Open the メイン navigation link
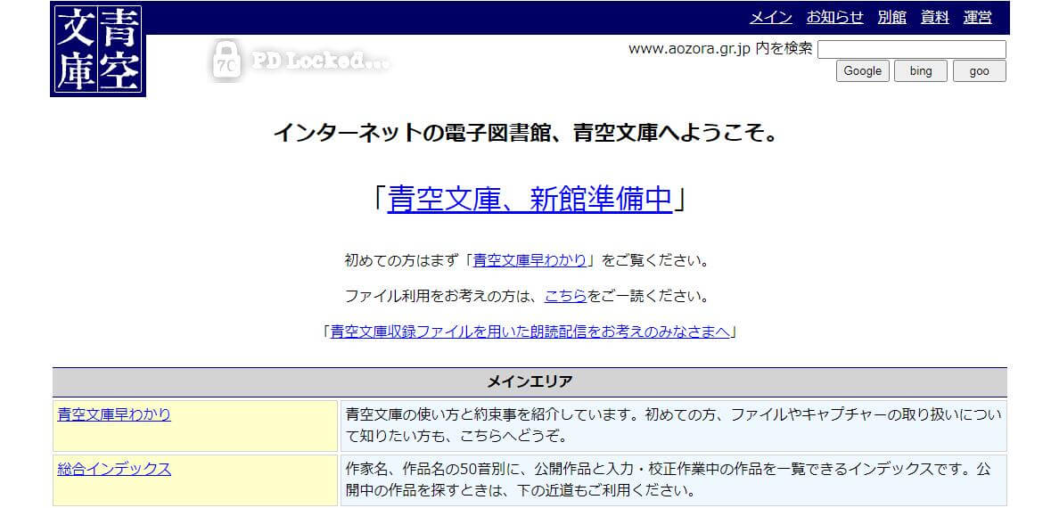This screenshot has width=1051, height=508. [x=770, y=17]
